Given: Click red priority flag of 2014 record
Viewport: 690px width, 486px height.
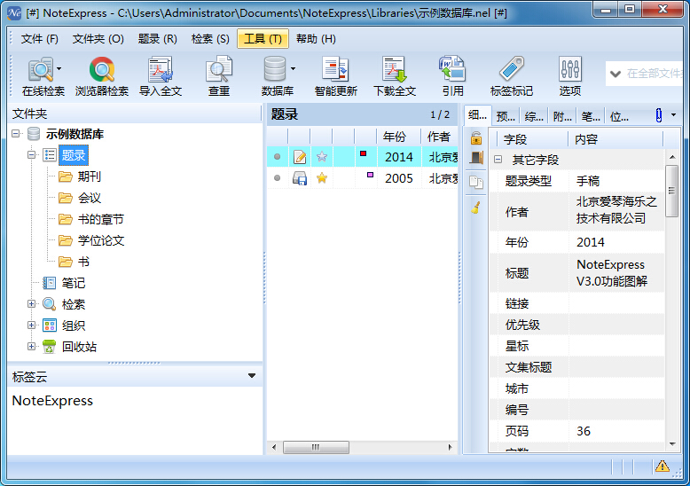Looking at the screenshot, I should pos(363,153).
